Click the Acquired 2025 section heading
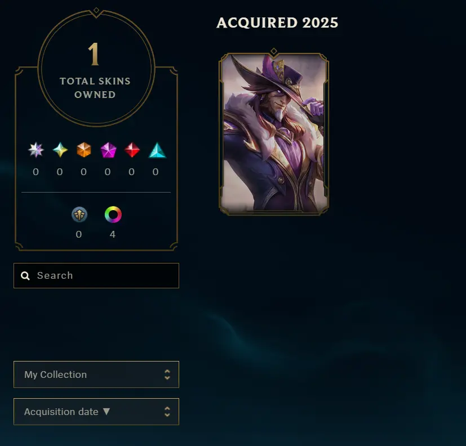The height and width of the screenshot is (446, 466). [277, 23]
